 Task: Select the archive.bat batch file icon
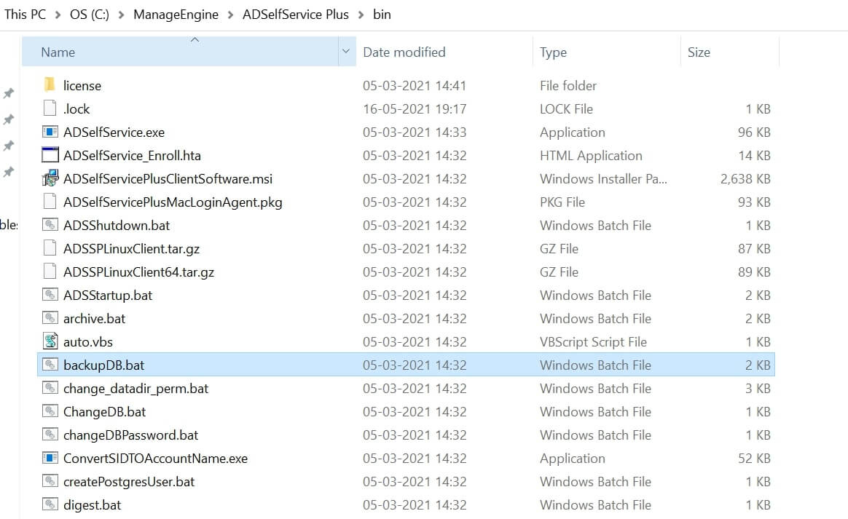point(51,318)
